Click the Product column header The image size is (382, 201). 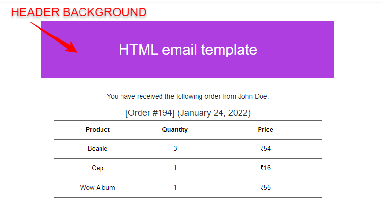point(98,130)
